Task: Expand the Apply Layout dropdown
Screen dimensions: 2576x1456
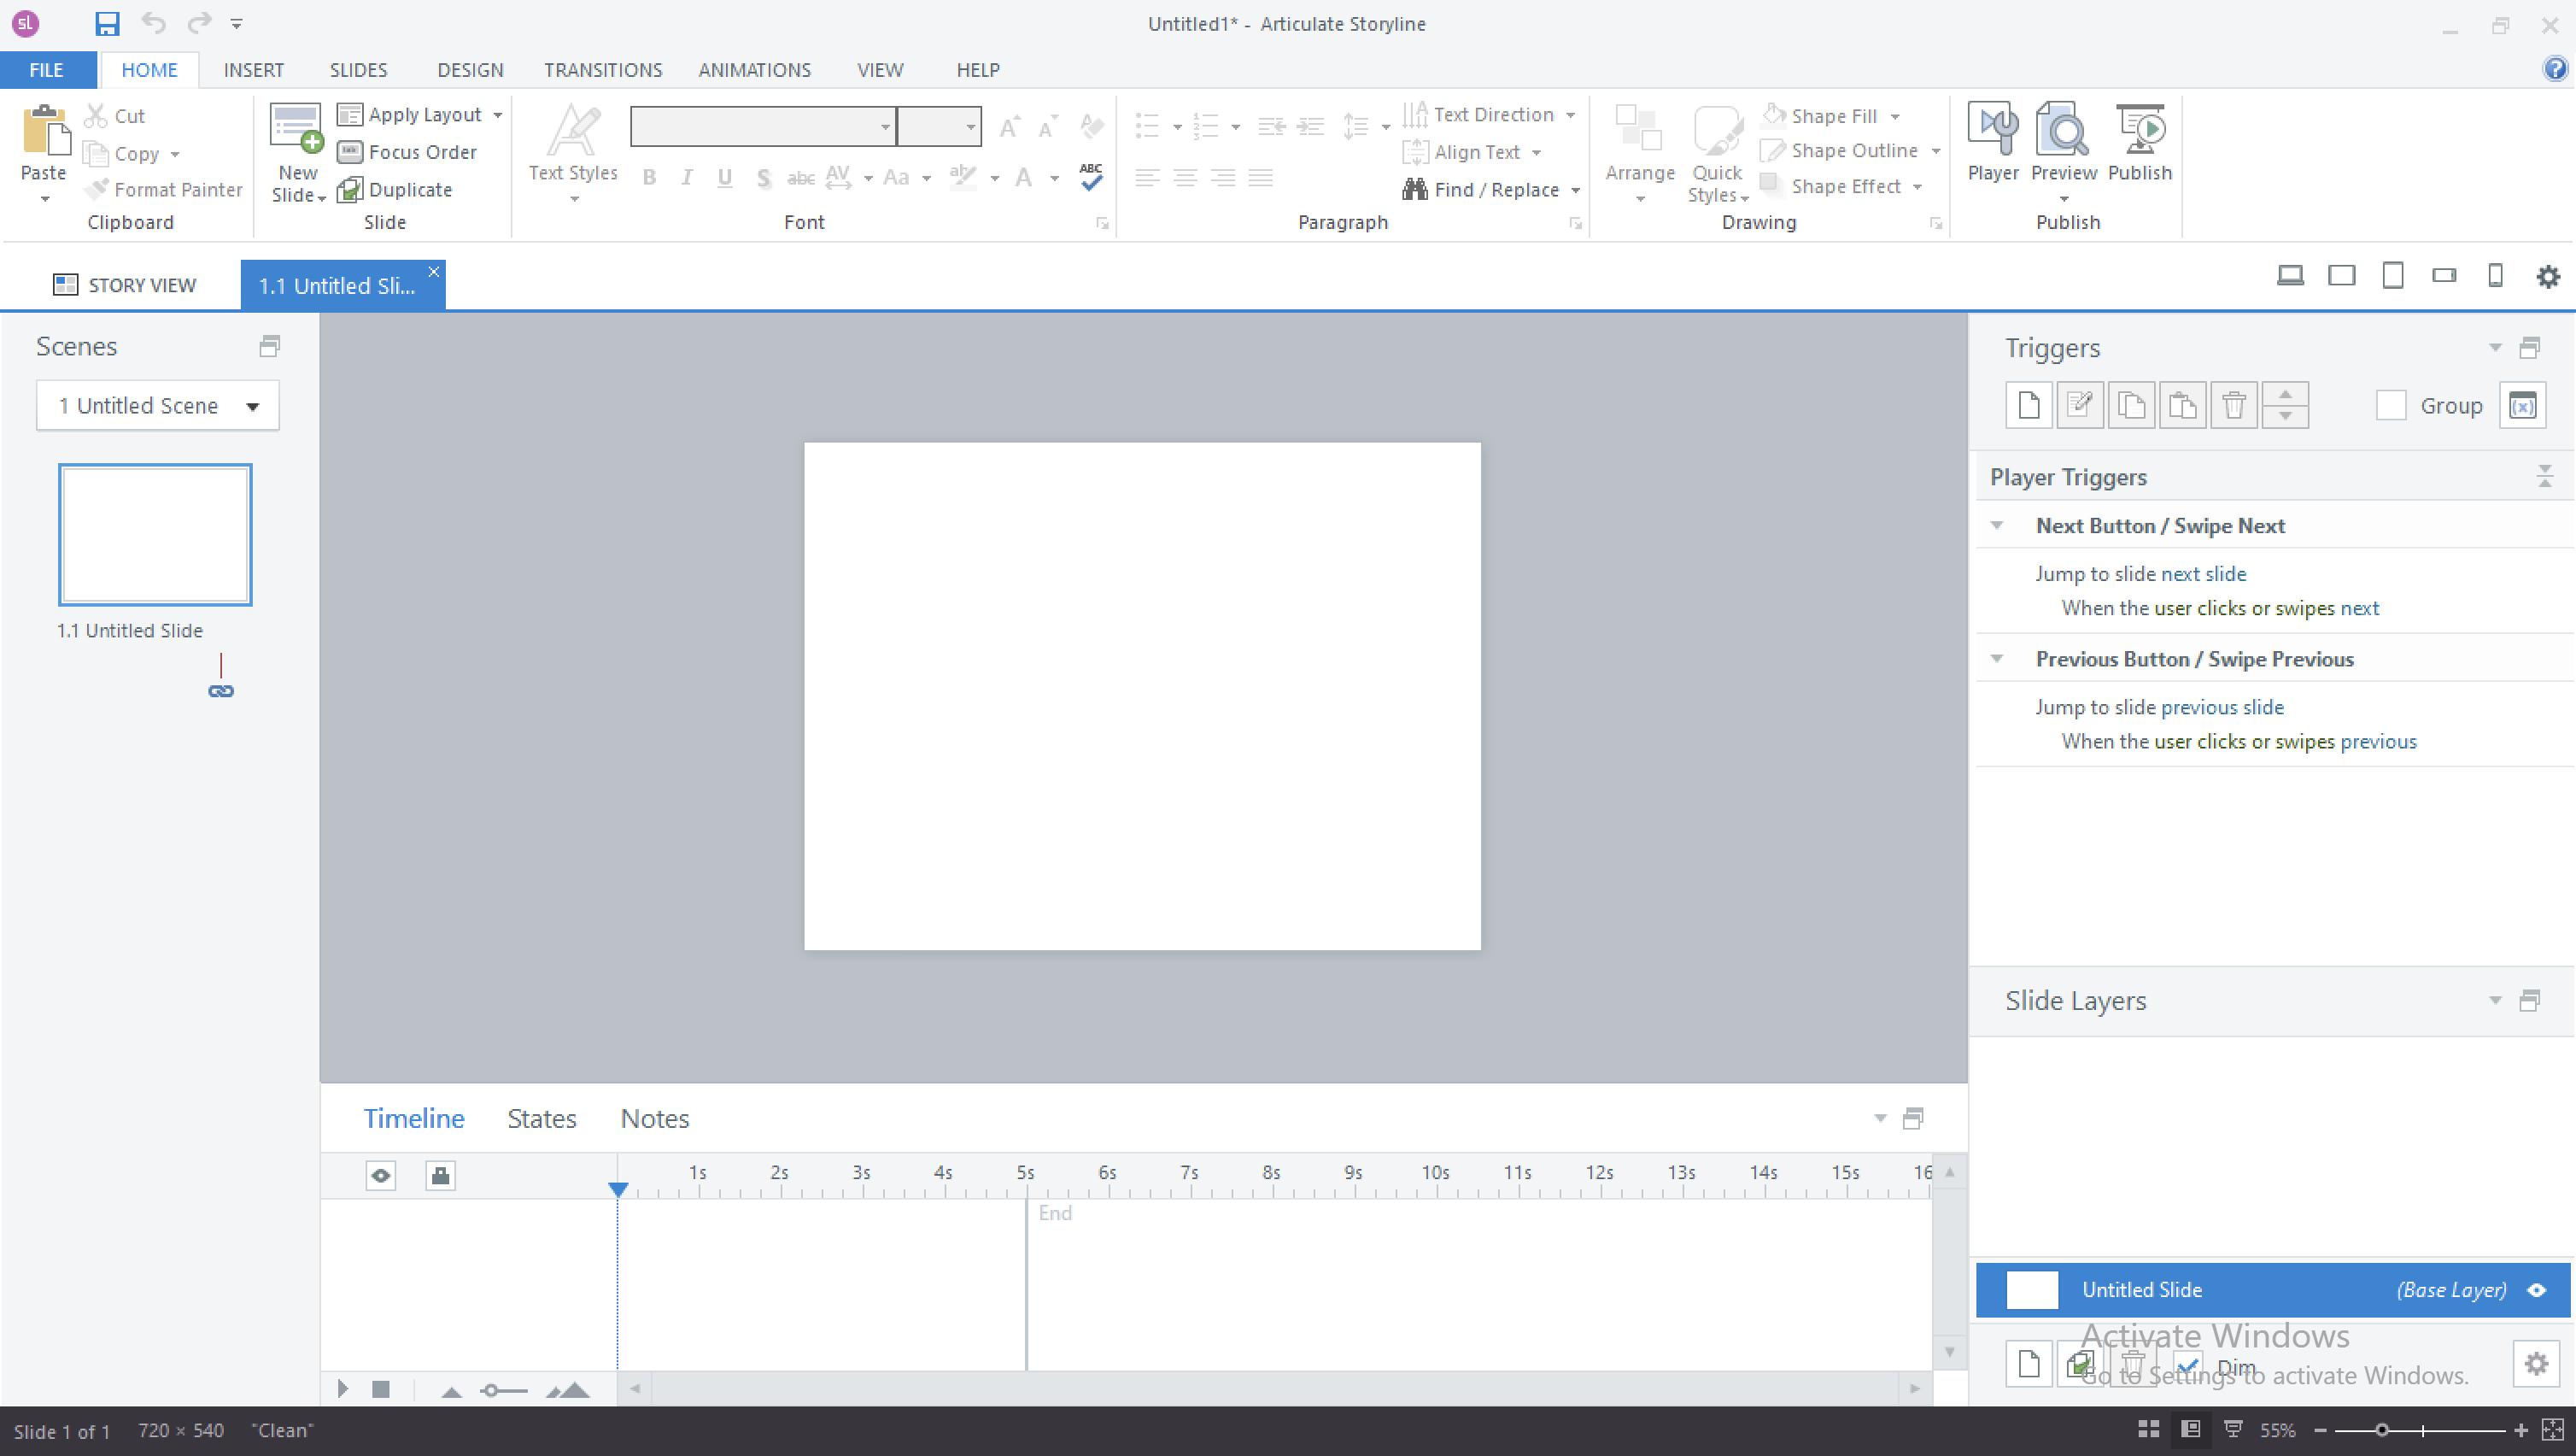Action: 497,115
